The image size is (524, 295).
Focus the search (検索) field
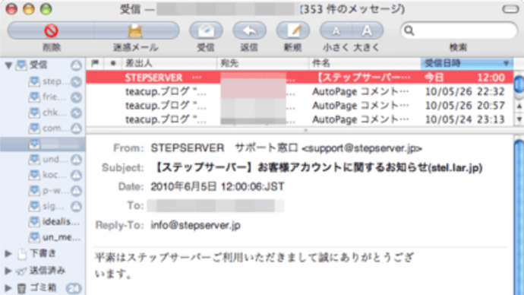coord(459,30)
